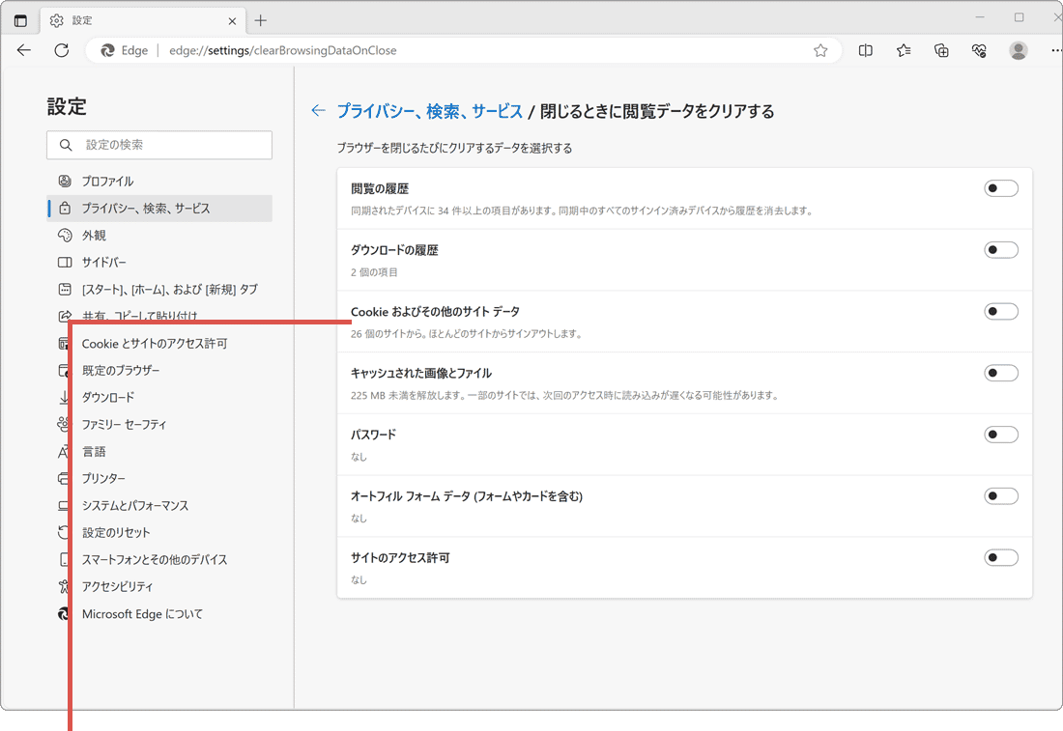The height and width of the screenshot is (731, 1063).
Task: Open the ellipsis settings menu
Action: (1055, 50)
